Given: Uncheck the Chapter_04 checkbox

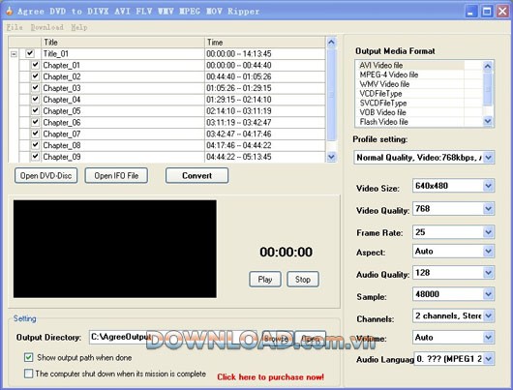Looking at the screenshot, I should tap(35, 99).
